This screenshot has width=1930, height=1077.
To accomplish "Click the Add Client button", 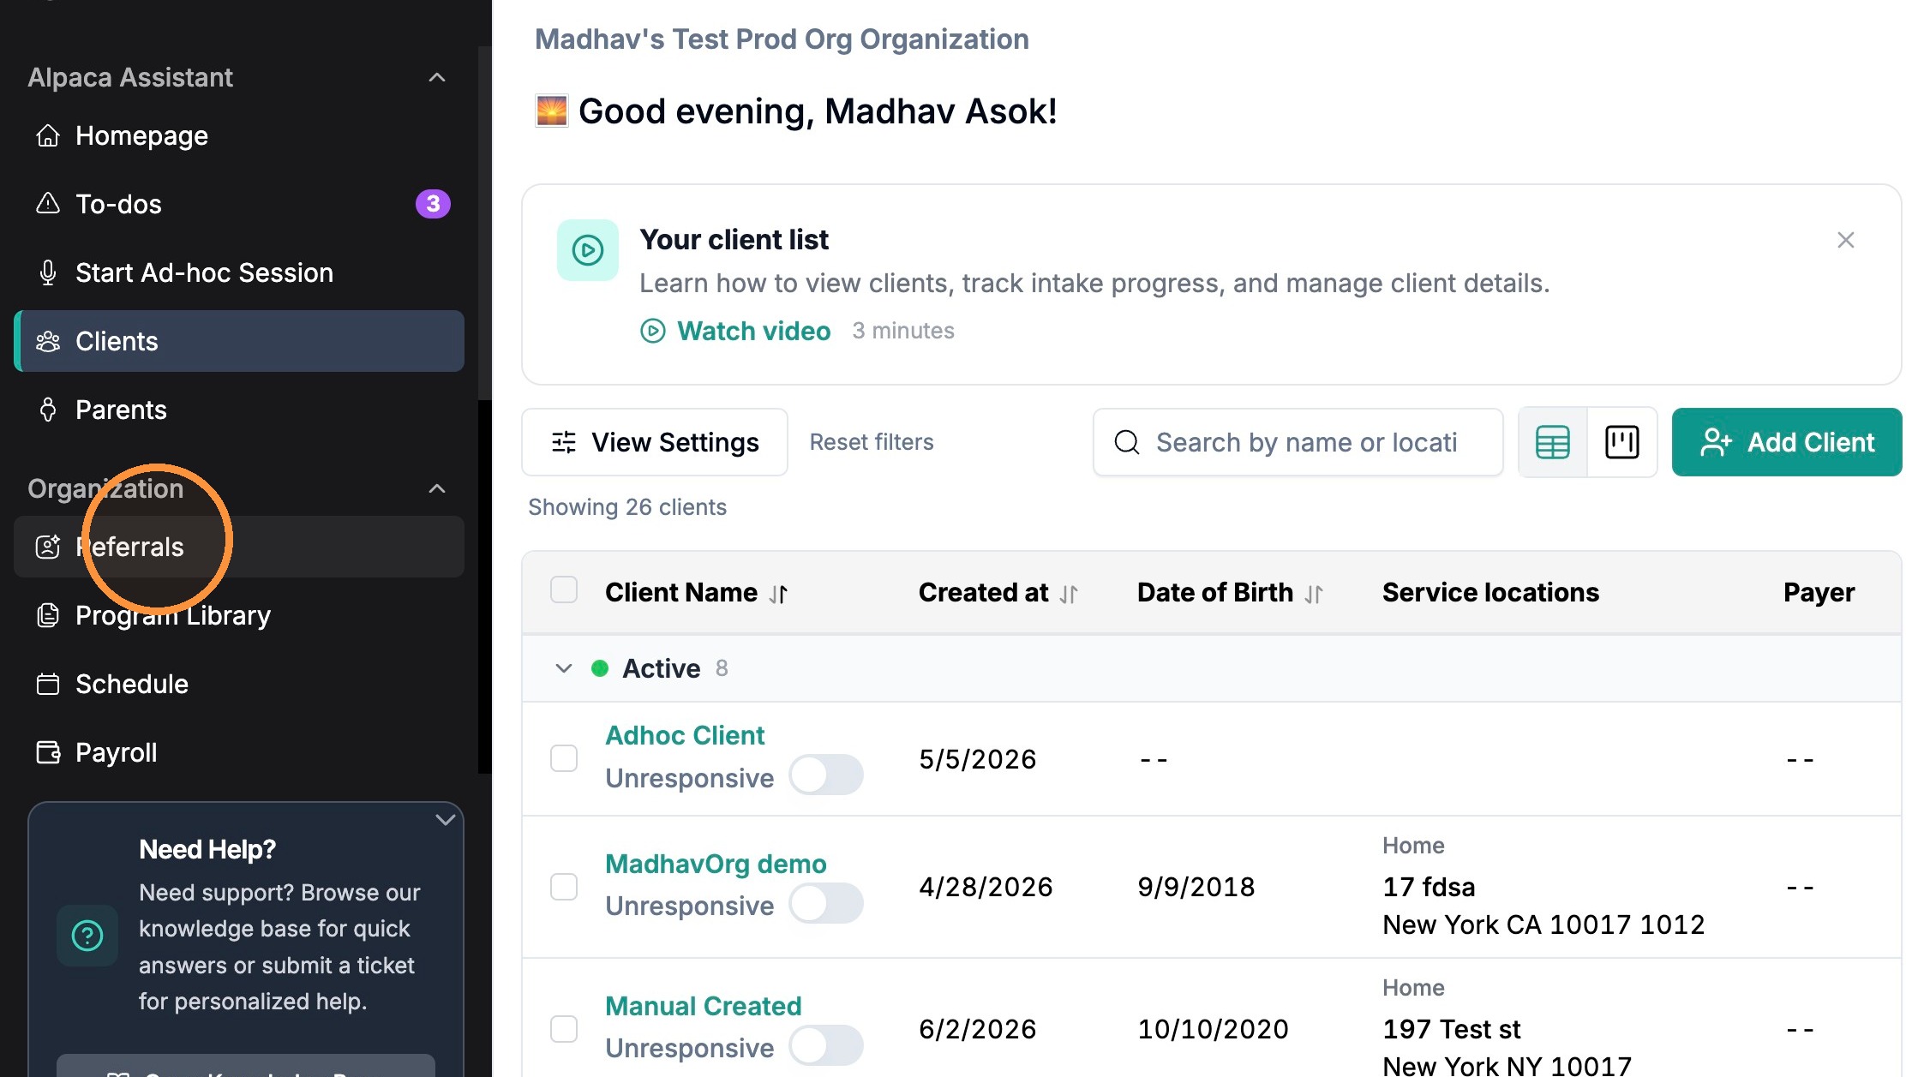I will point(1787,442).
